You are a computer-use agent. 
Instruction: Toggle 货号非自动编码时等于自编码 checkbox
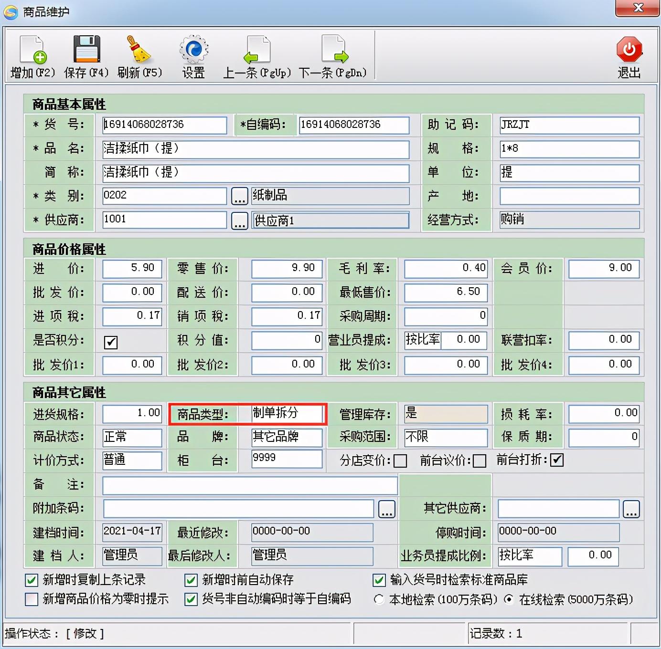point(191,599)
